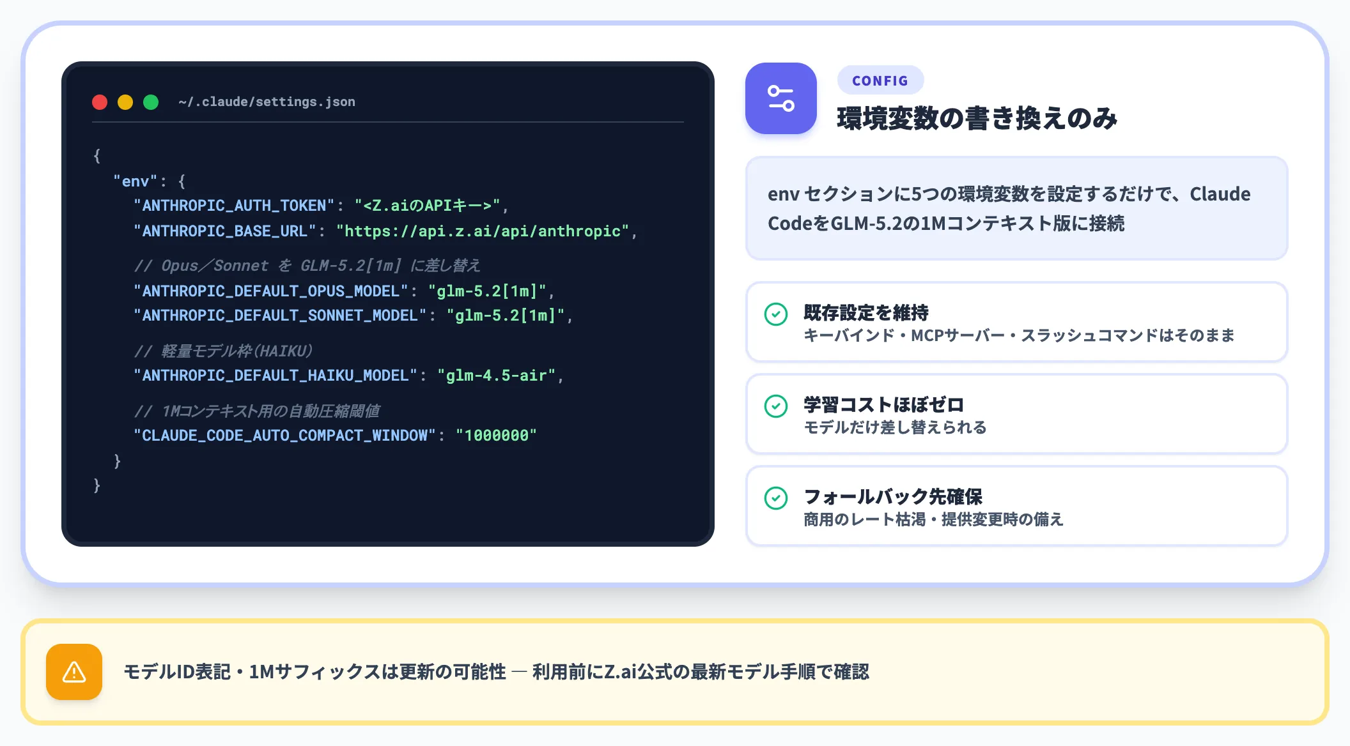Click the glm-5.2[1m] value on the SONNET line
The width and height of the screenshot is (1350, 746).
(x=506, y=316)
